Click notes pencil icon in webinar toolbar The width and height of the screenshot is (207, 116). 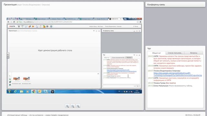pos(40,26)
